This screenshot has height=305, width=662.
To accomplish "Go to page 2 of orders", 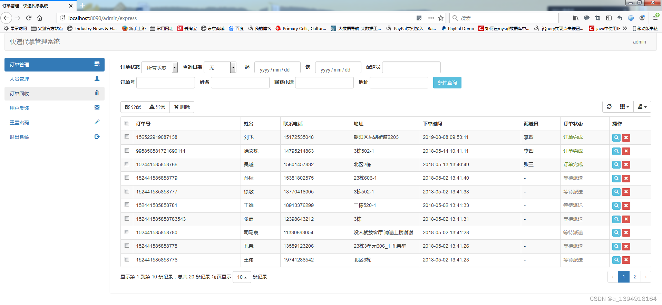I will pos(635,277).
